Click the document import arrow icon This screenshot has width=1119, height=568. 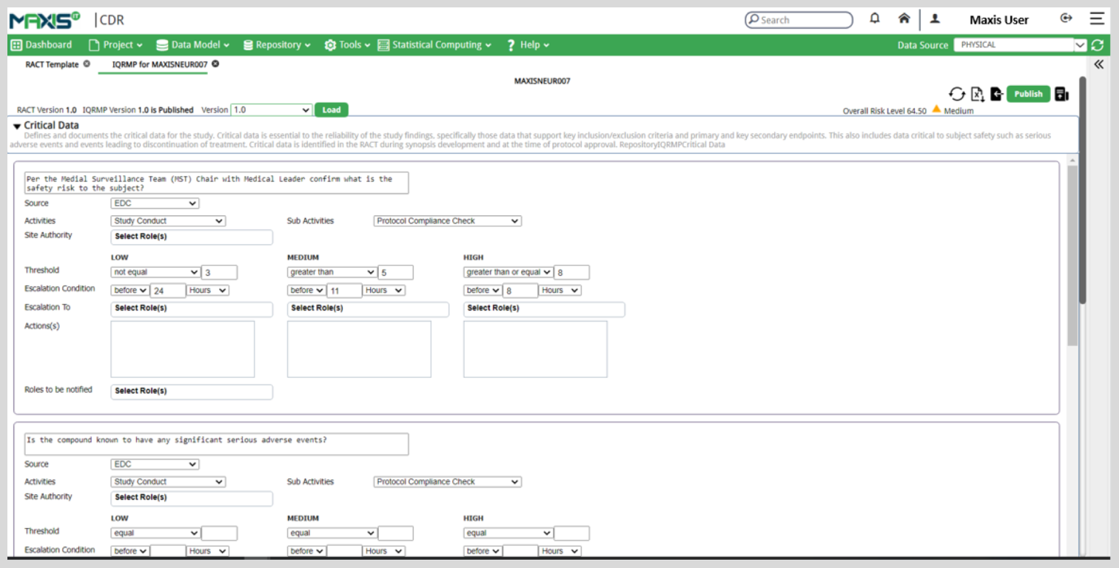(996, 94)
